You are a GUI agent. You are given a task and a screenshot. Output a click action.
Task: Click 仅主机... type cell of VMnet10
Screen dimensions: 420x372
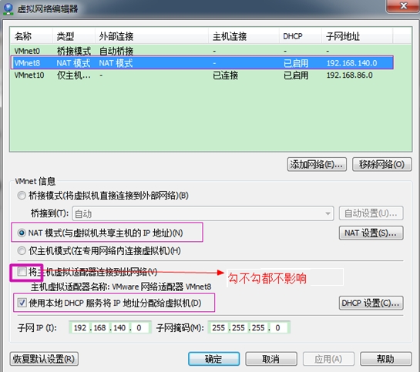(74, 75)
